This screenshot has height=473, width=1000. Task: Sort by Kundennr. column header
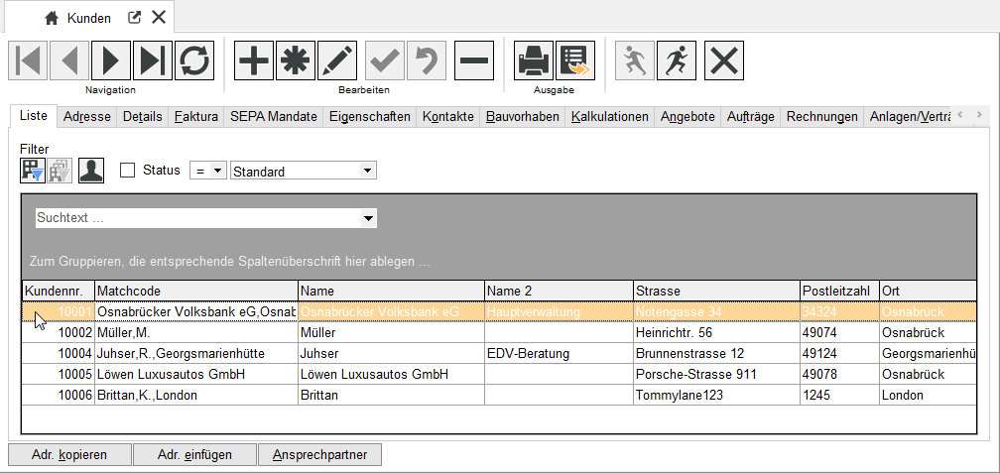pyautogui.click(x=58, y=291)
